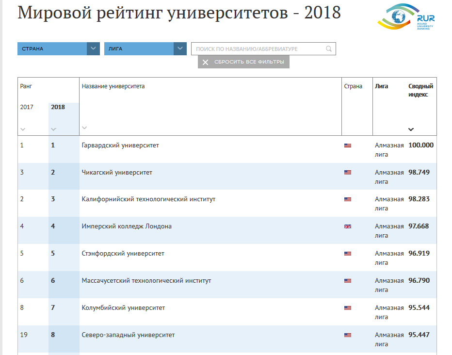Click the index value 95.447
The height and width of the screenshot is (355, 452).
coord(419,335)
